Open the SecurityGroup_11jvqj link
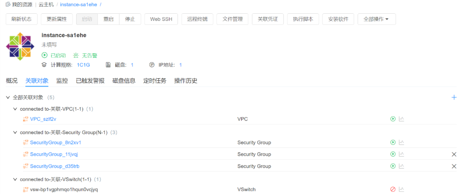 coord(54,154)
